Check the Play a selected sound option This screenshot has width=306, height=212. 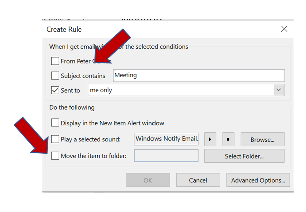pyautogui.click(x=55, y=139)
